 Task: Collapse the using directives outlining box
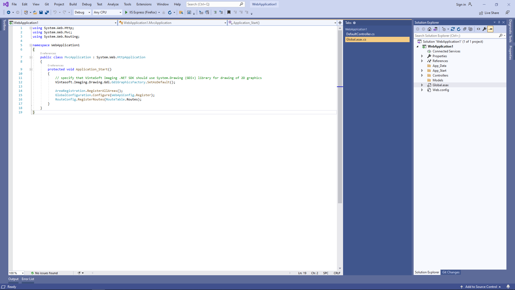pos(31,28)
